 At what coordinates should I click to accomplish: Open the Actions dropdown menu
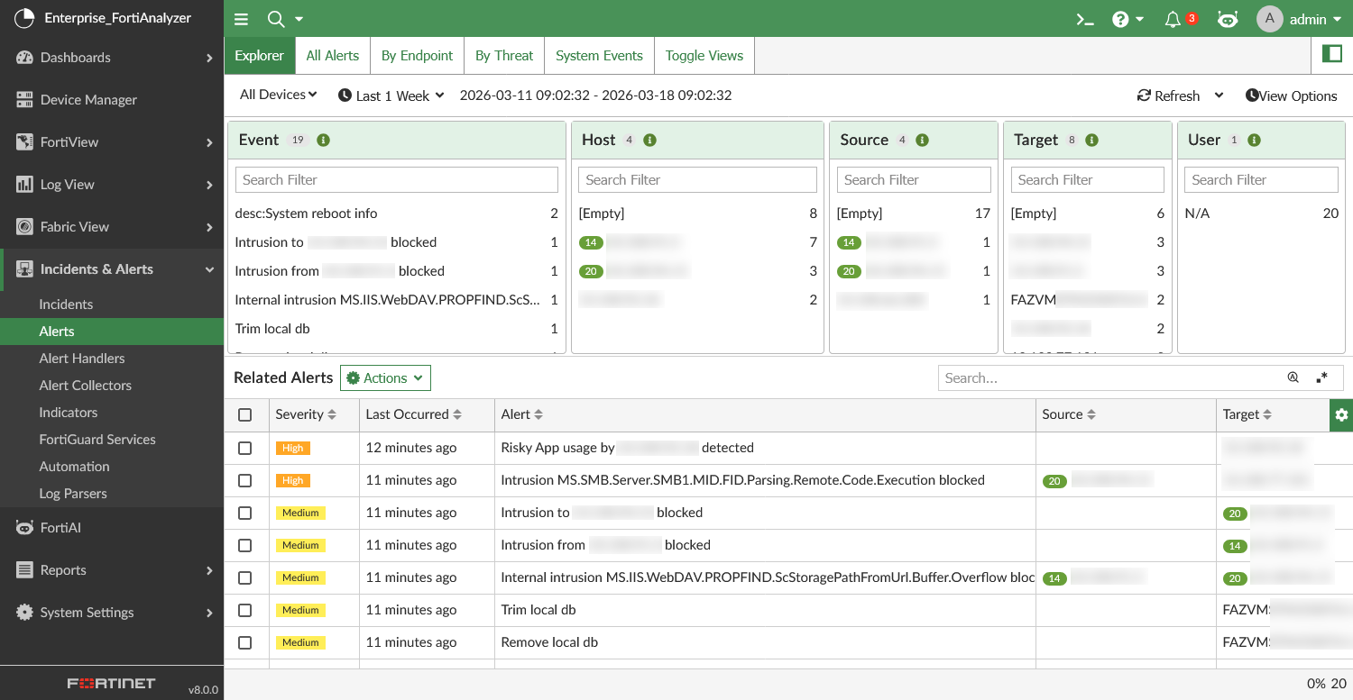pyautogui.click(x=385, y=378)
